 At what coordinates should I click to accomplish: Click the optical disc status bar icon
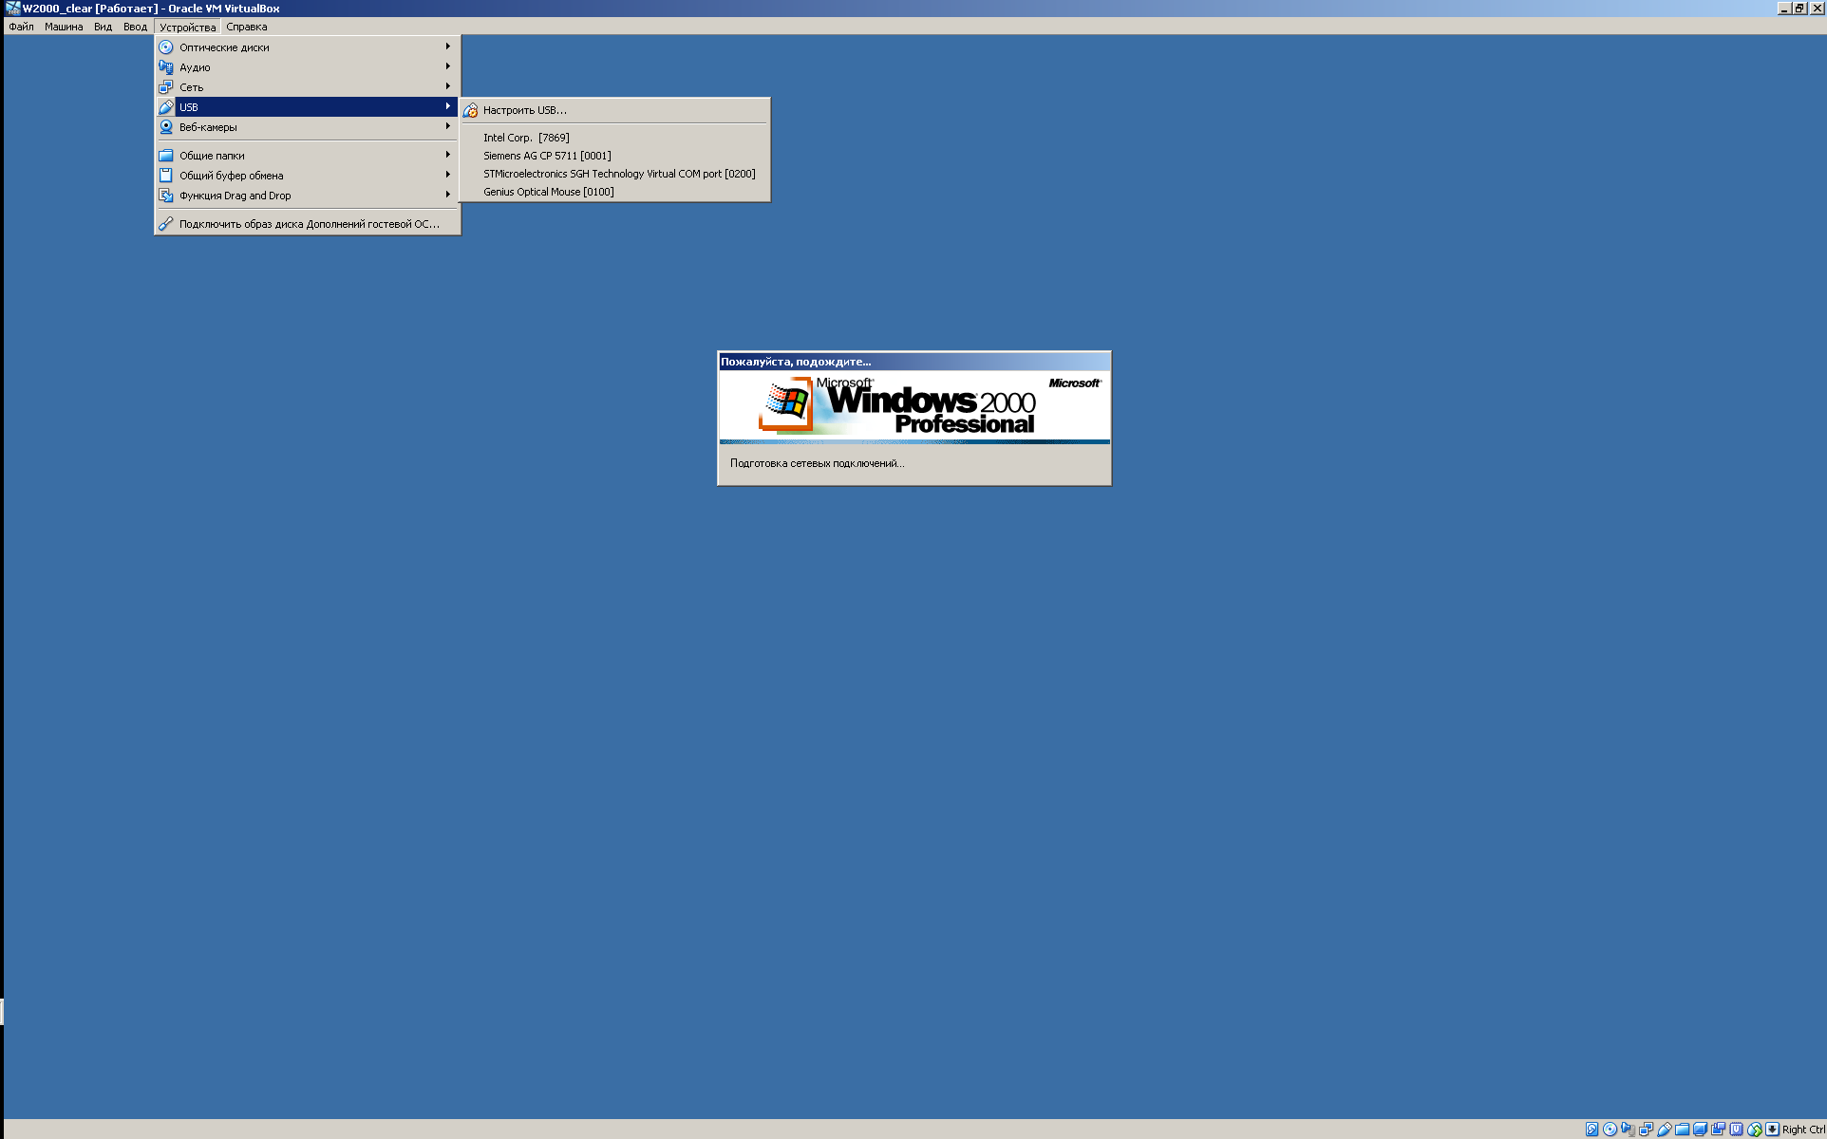(x=1610, y=1130)
